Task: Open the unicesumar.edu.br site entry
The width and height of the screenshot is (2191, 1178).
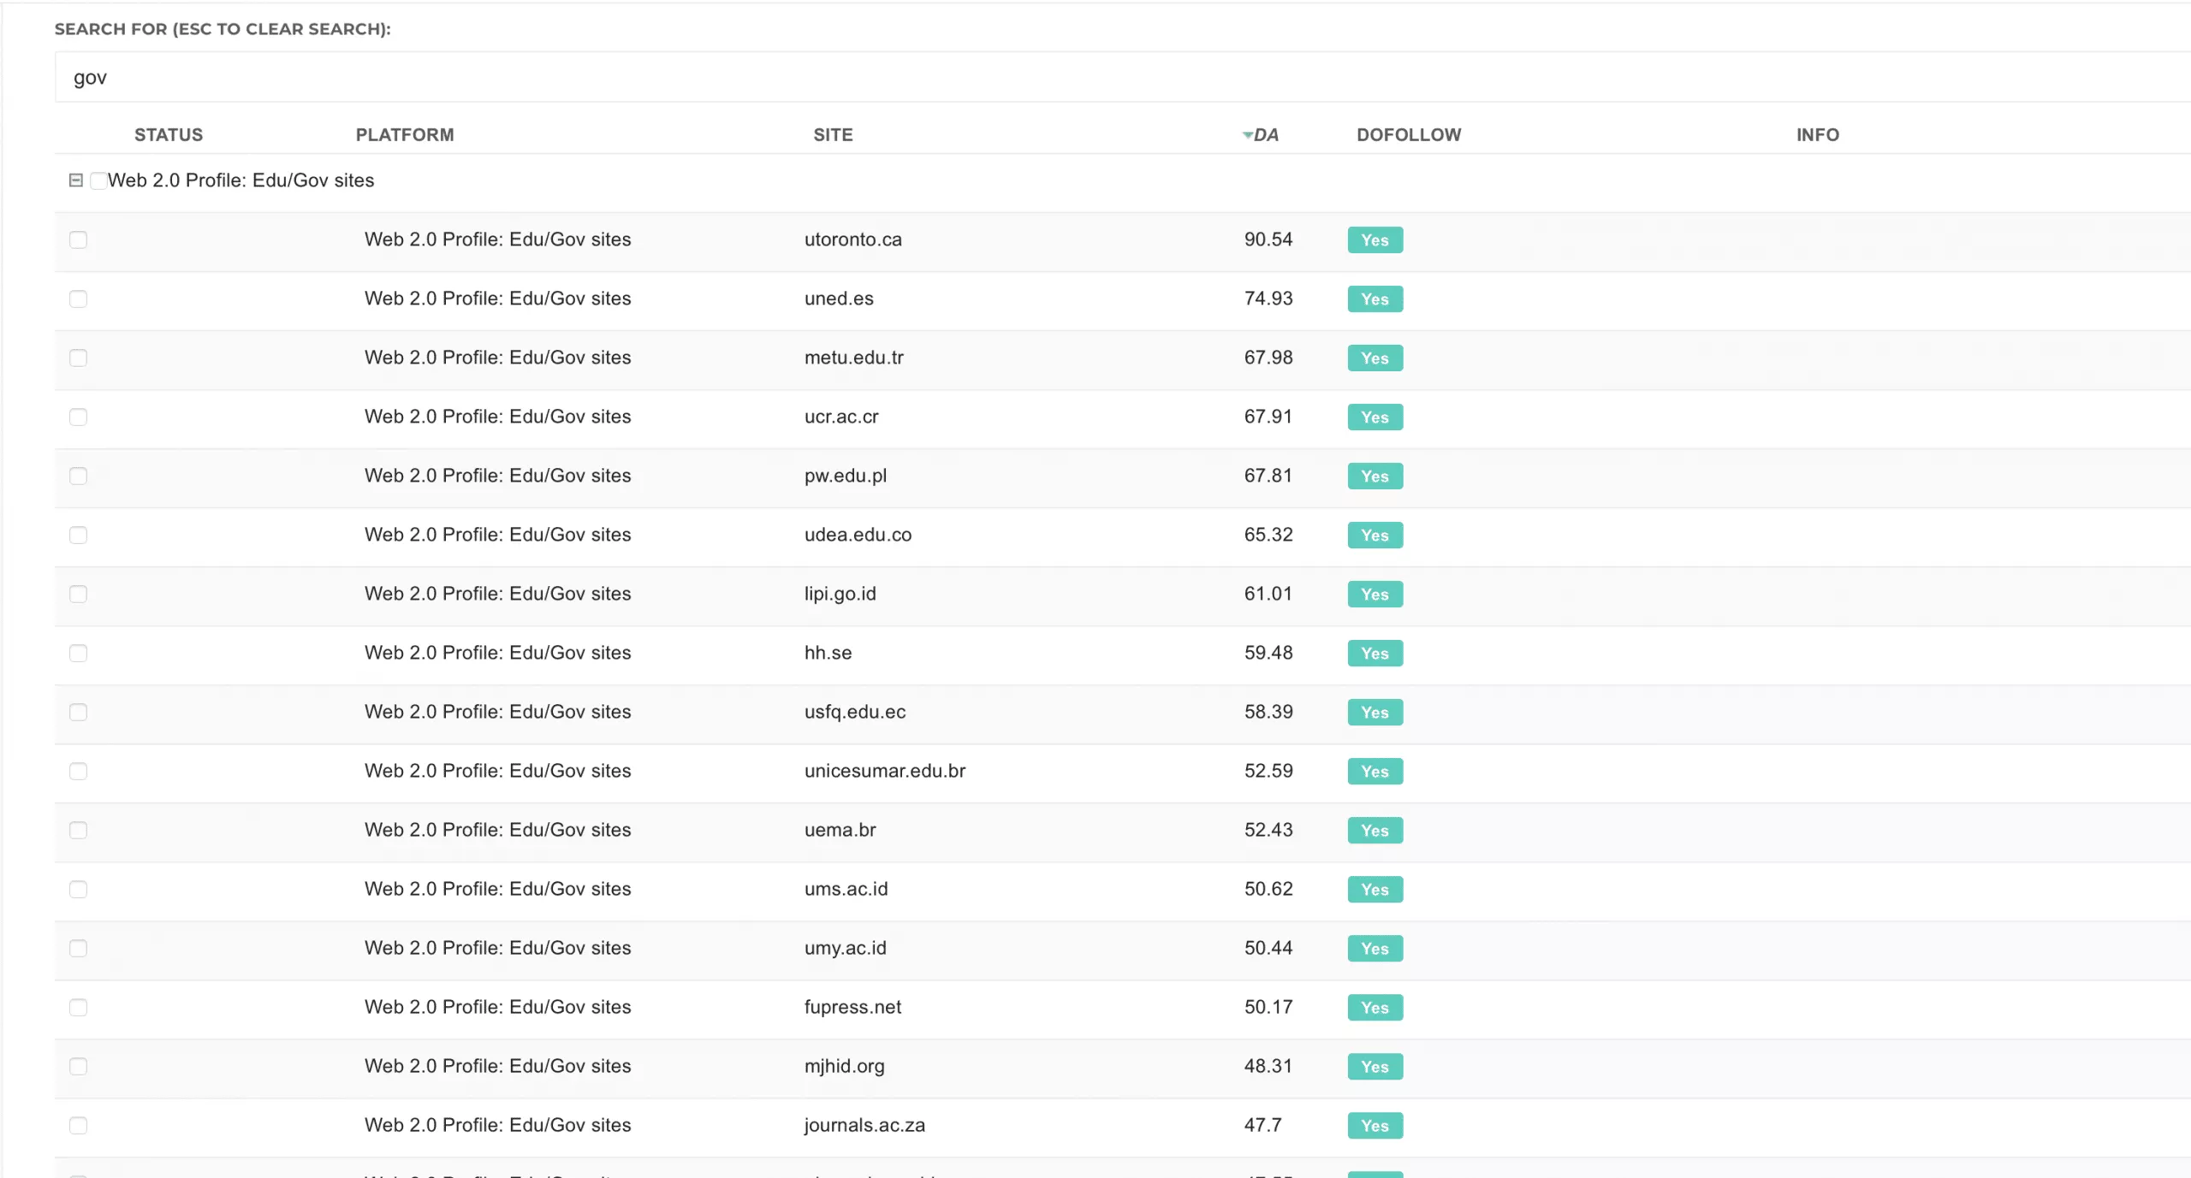Action: tap(884, 771)
